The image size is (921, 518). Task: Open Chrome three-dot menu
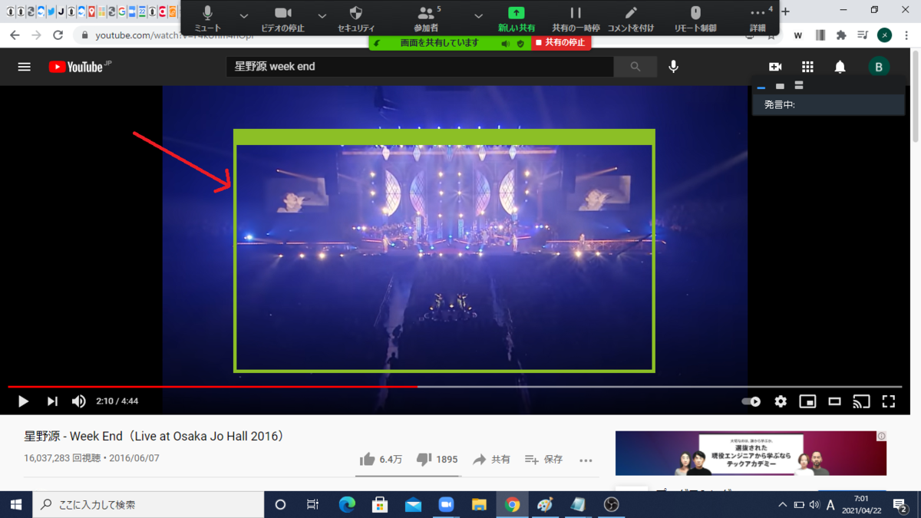click(907, 35)
